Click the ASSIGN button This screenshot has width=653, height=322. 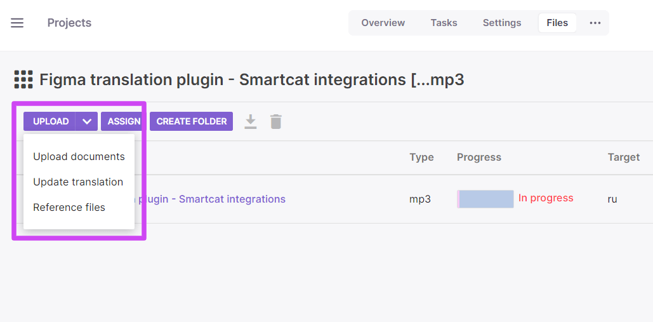click(x=124, y=121)
